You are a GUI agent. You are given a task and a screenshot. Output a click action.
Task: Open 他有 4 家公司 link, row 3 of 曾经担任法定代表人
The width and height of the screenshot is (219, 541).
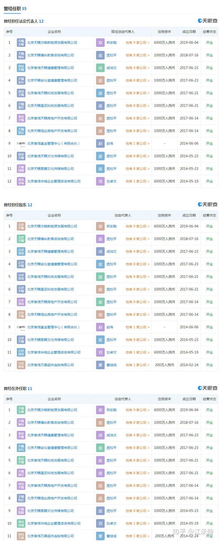click(138, 68)
